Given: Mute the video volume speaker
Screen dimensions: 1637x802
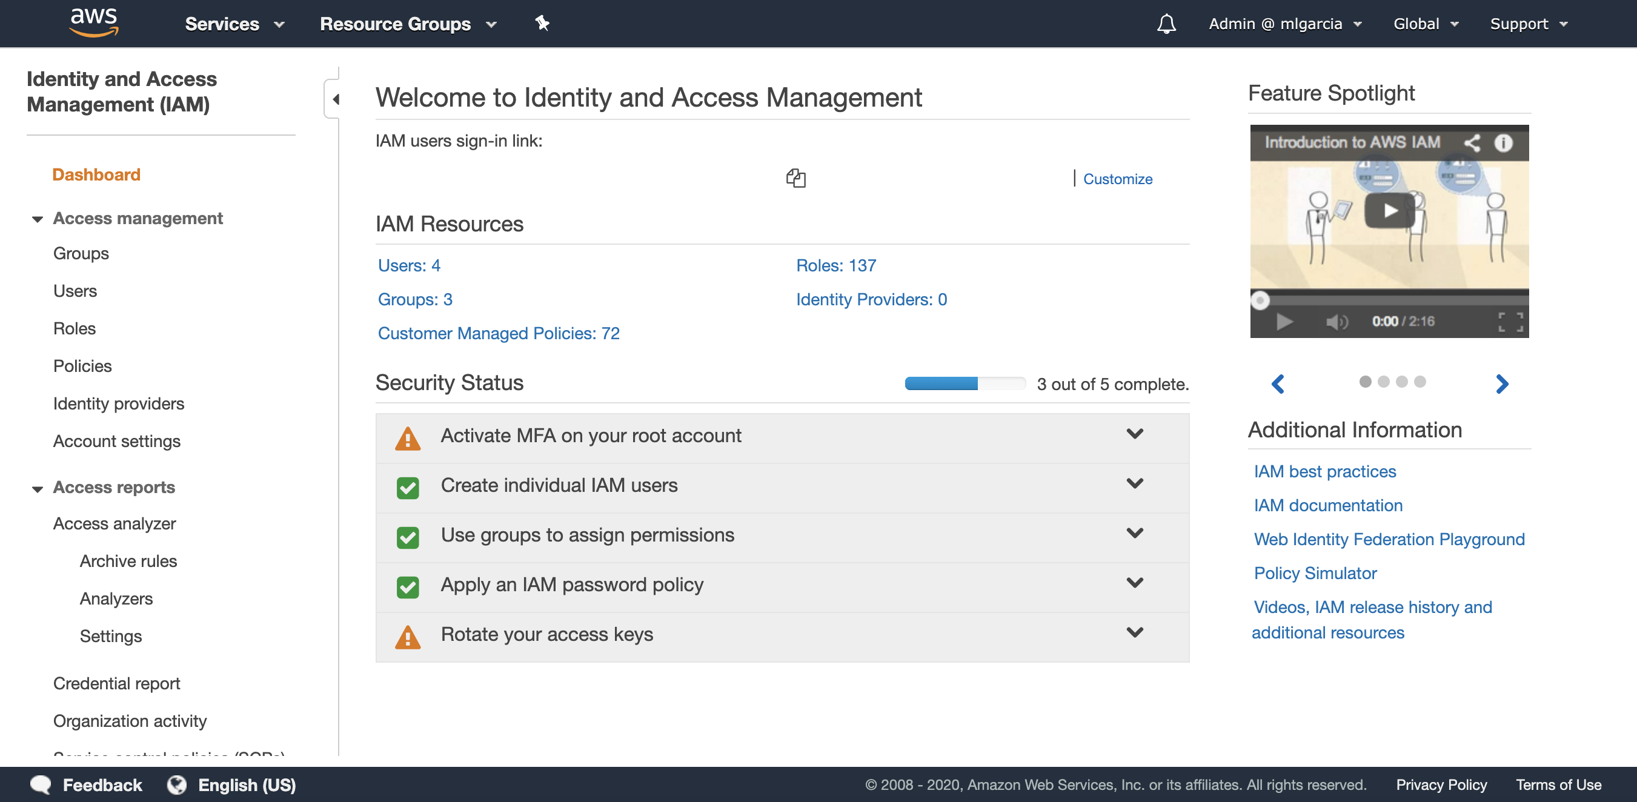Looking at the screenshot, I should pyautogui.click(x=1336, y=322).
